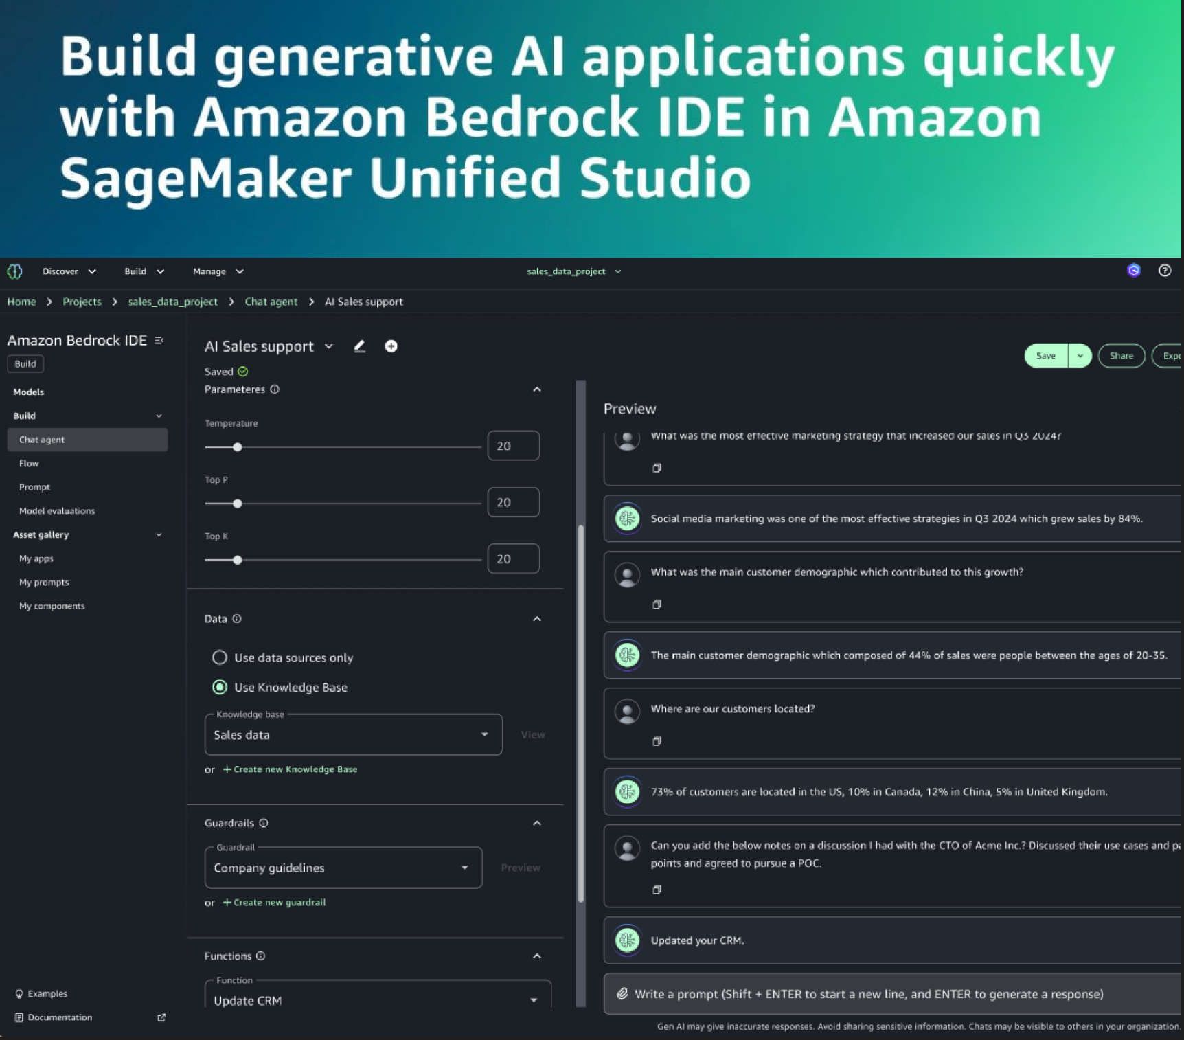Image resolution: width=1184 pixels, height=1040 pixels.
Task: Click the Data info icon
Action: pos(237,619)
